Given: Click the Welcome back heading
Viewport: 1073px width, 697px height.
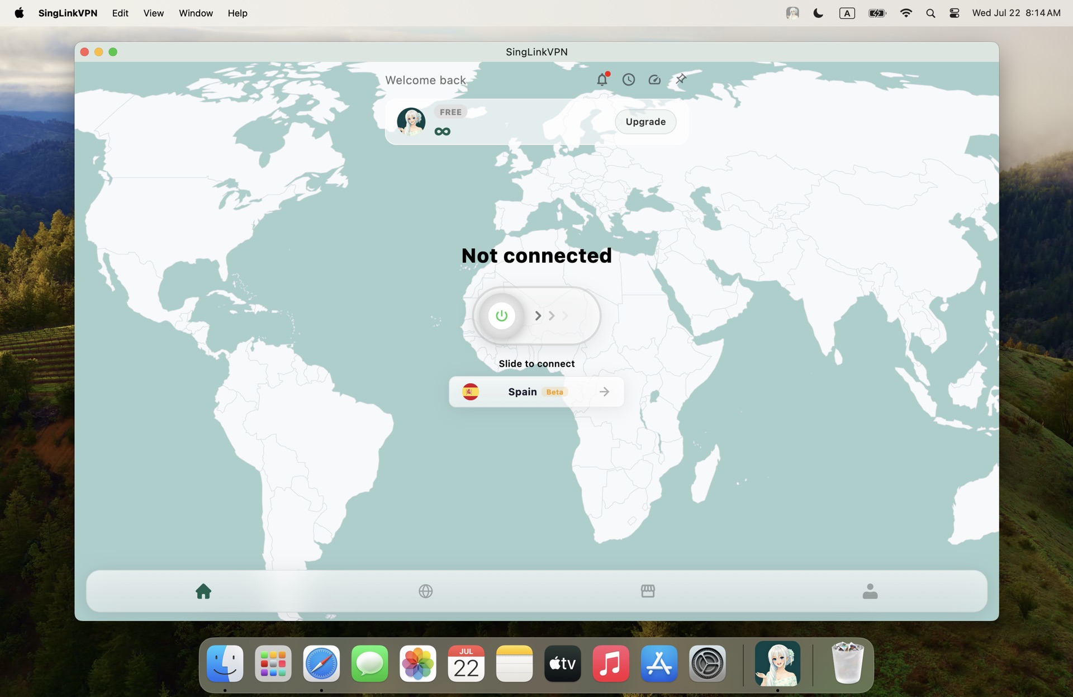Looking at the screenshot, I should coord(425,80).
